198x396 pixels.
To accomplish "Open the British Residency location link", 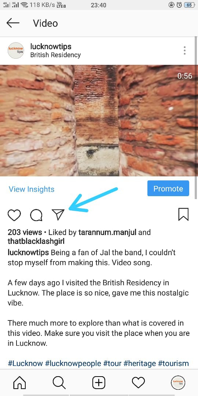I will click(x=55, y=55).
